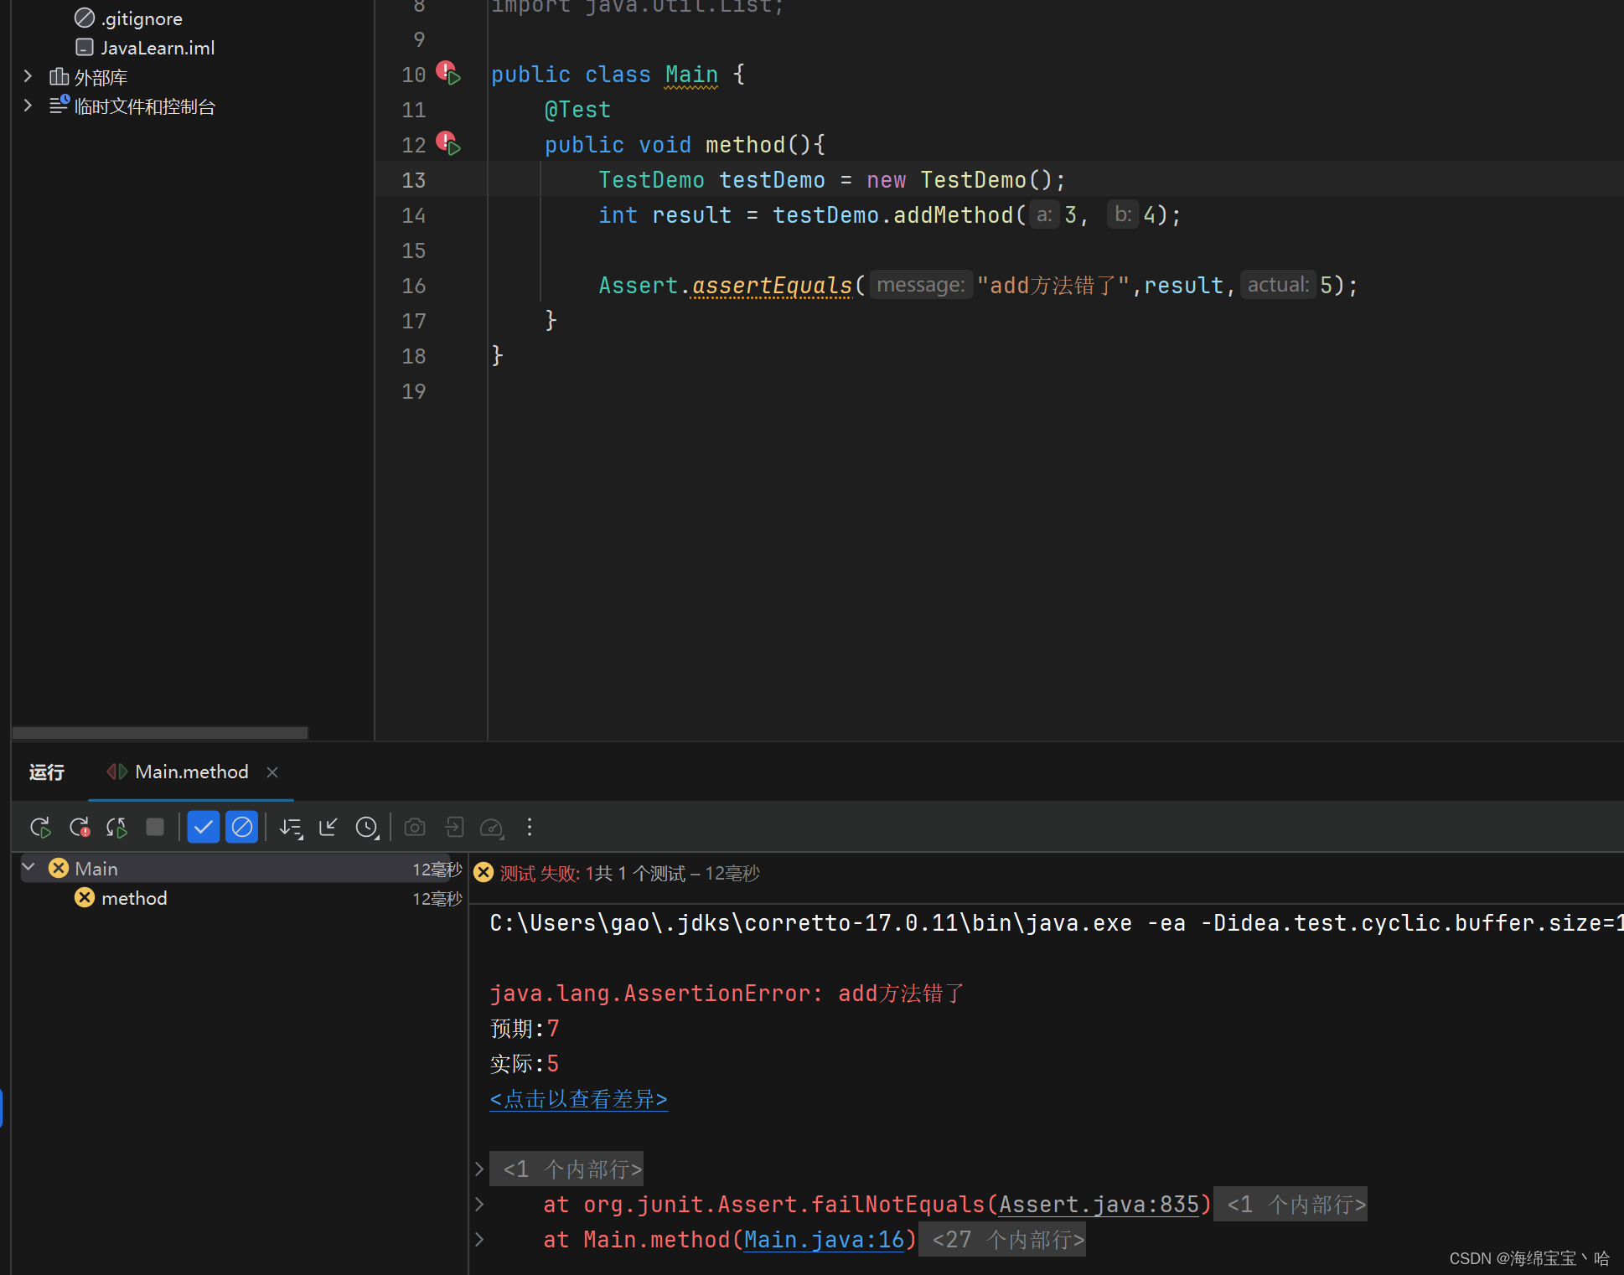
Task: Collapse the Main test node
Action: tap(29, 868)
